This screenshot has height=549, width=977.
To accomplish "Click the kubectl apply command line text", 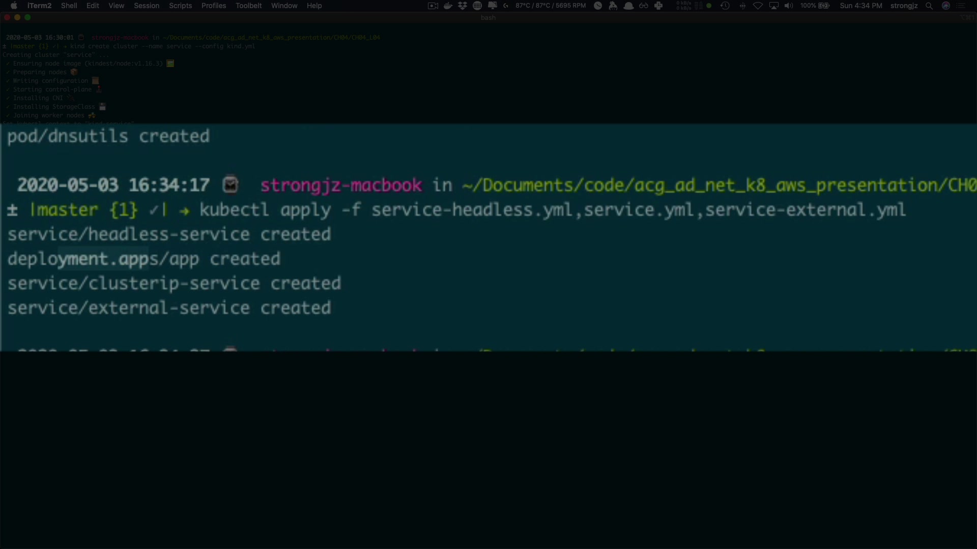I will [552, 210].
